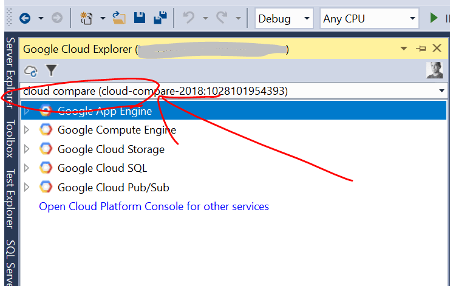The height and width of the screenshot is (286, 450).
Task: Click the Save floppy disk icon
Action: (x=140, y=18)
